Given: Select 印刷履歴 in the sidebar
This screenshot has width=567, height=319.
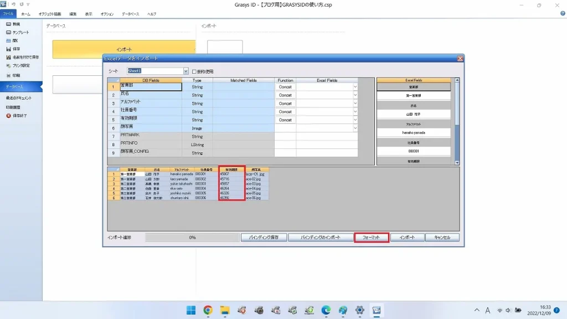Looking at the screenshot, I should (13, 107).
